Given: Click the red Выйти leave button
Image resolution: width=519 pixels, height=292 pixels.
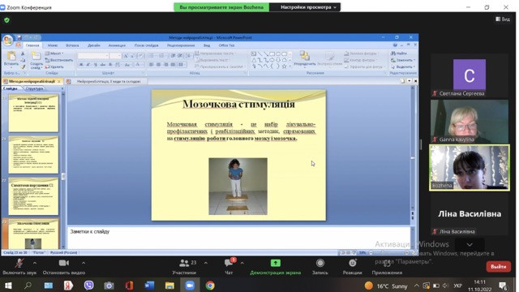Looking at the screenshot, I should tap(498, 267).
